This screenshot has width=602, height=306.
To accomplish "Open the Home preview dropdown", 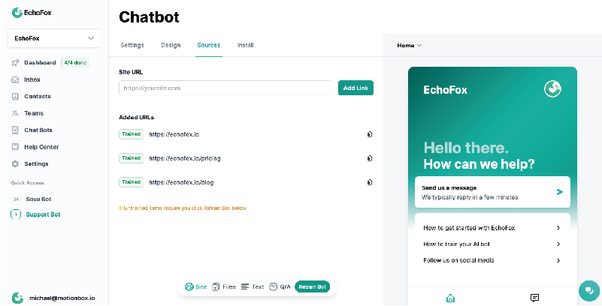I will (x=410, y=46).
